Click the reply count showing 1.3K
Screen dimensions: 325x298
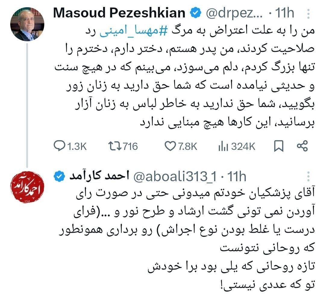[x=73, y=146]
